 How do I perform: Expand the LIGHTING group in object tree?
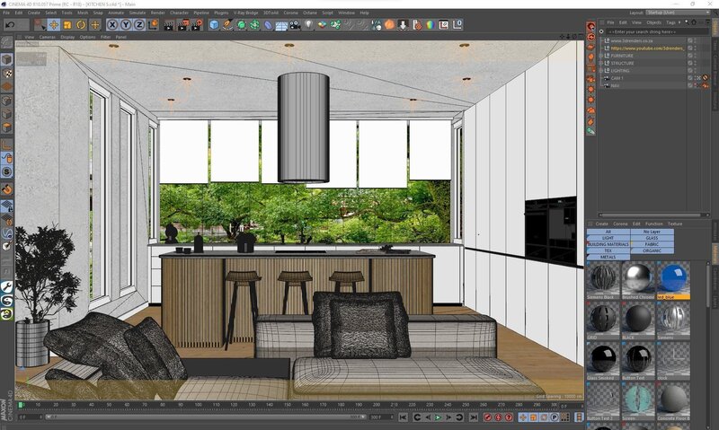point(601,71)
